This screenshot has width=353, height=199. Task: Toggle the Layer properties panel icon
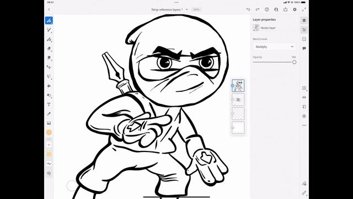pos(304,30)
